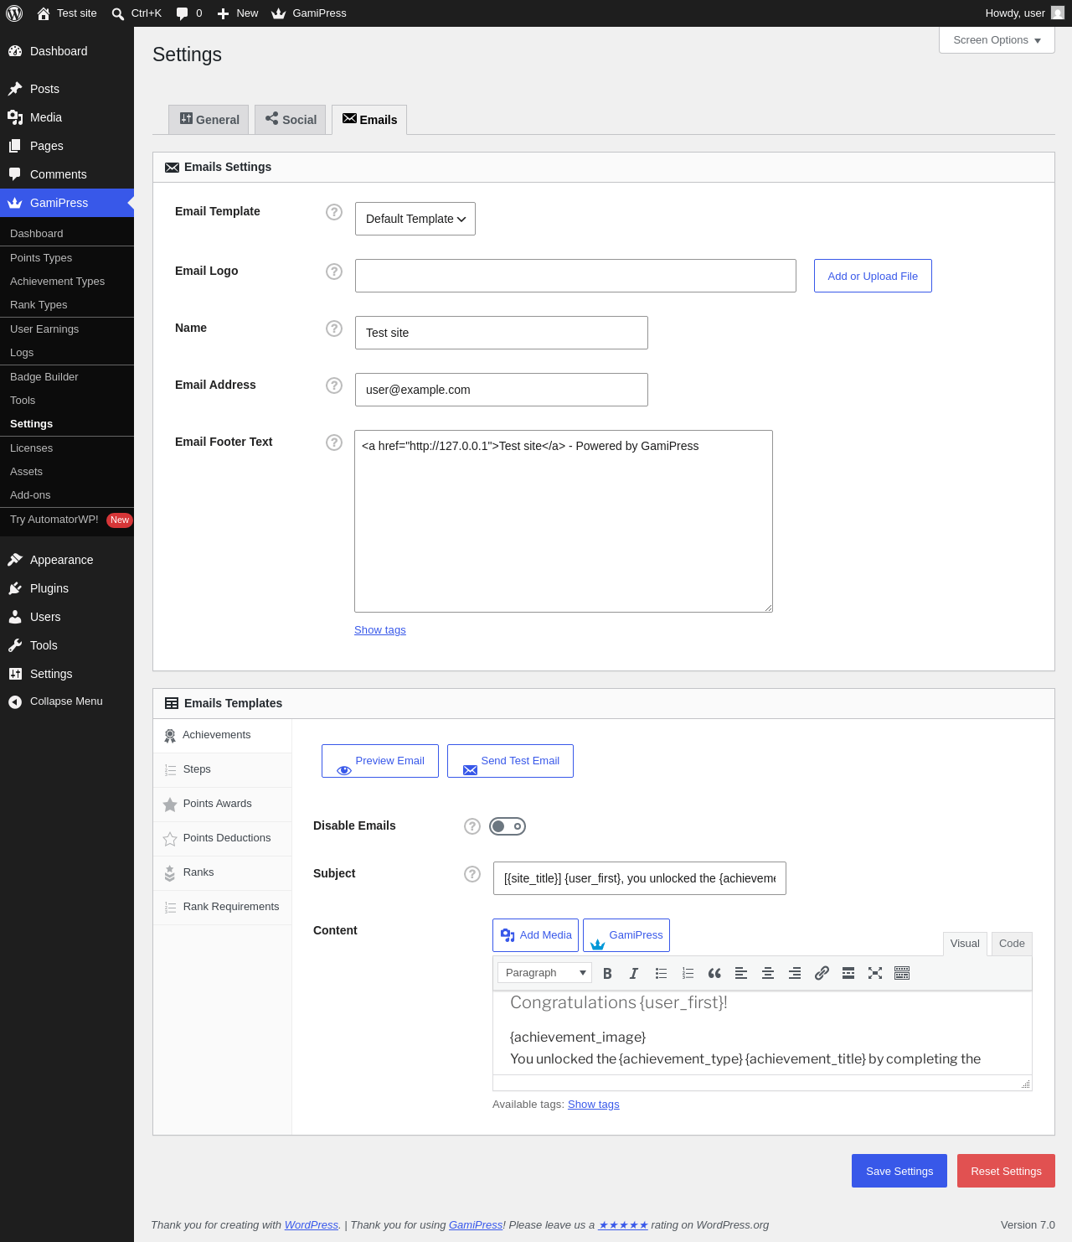Click the Name input field
The width and height of the screenshot is (1072, 1242).
[502, 333]
